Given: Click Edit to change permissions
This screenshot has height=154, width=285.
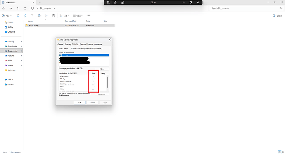Looking at the screenshot, I should coord(102,69).
